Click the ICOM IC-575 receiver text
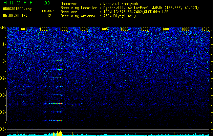The height and width of the screenshot is (136, 213). click(x=136, y=12)
